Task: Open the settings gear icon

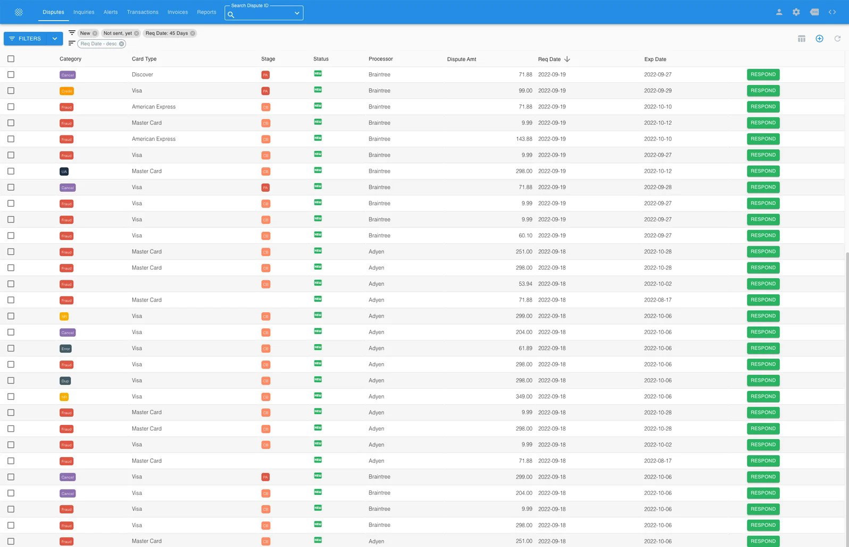Action: (796, 12)
